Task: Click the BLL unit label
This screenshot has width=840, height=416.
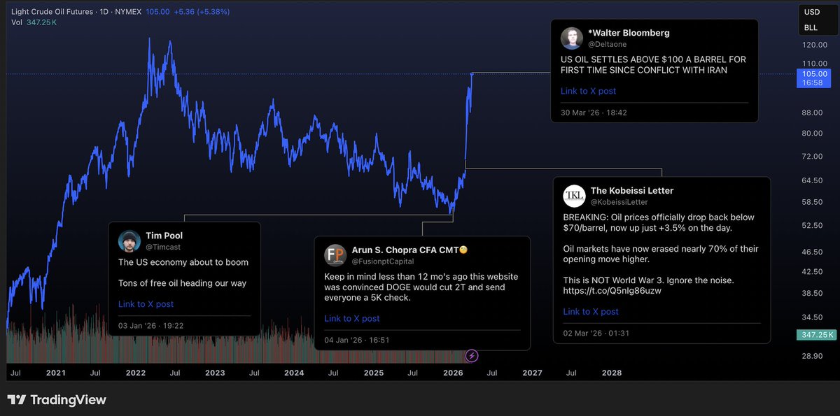Action: tap(811, 28)
